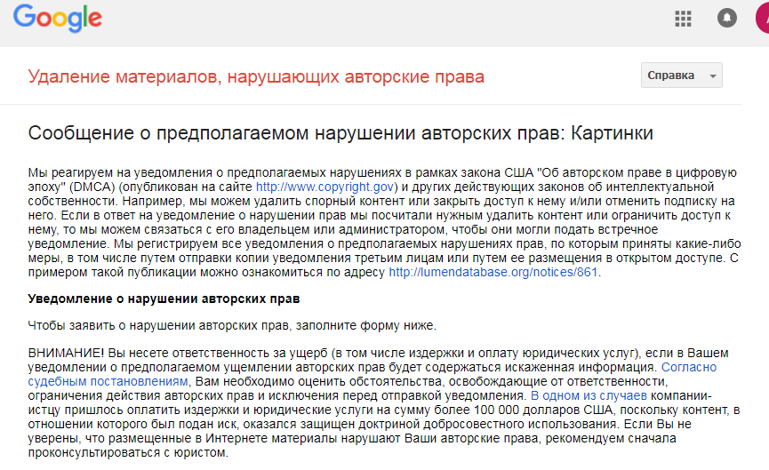The width and height of the screenshot is (769, 470).
Task: Open the account avatar menu
Action: (x=763, y=18)
